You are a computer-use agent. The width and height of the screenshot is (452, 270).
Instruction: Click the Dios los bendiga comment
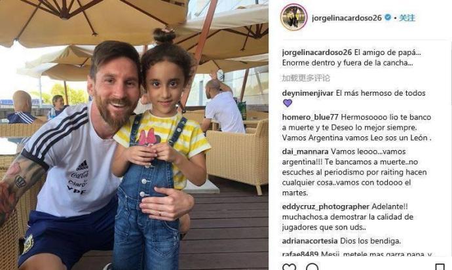click(x=370, y=241)
